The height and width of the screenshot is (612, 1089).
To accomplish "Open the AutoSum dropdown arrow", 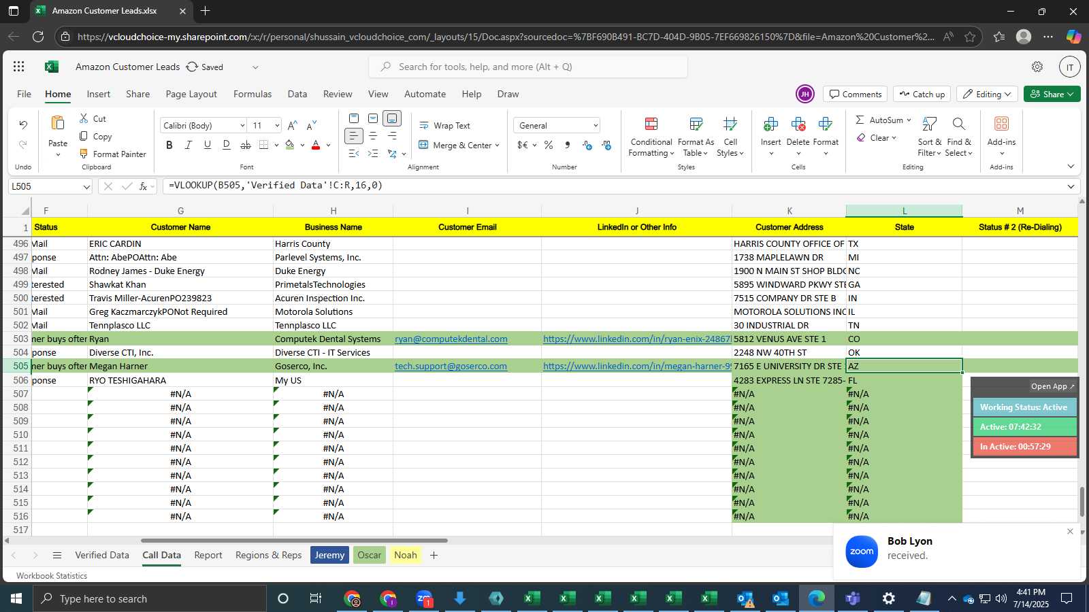I will click(909, 120).
